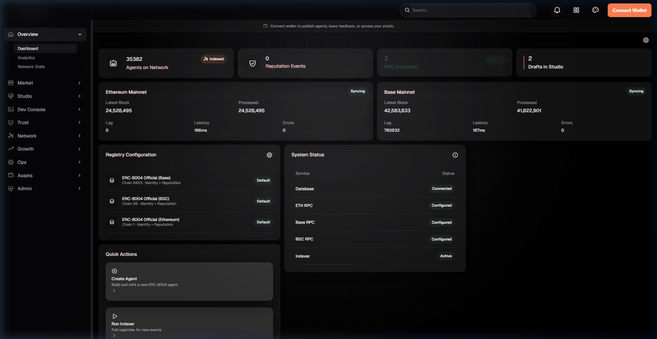The height and width of the screenshot is (339, 657).
Task: Click the Syncing badge on Ethereum Mainnet
Action: [x=357, y=91]
